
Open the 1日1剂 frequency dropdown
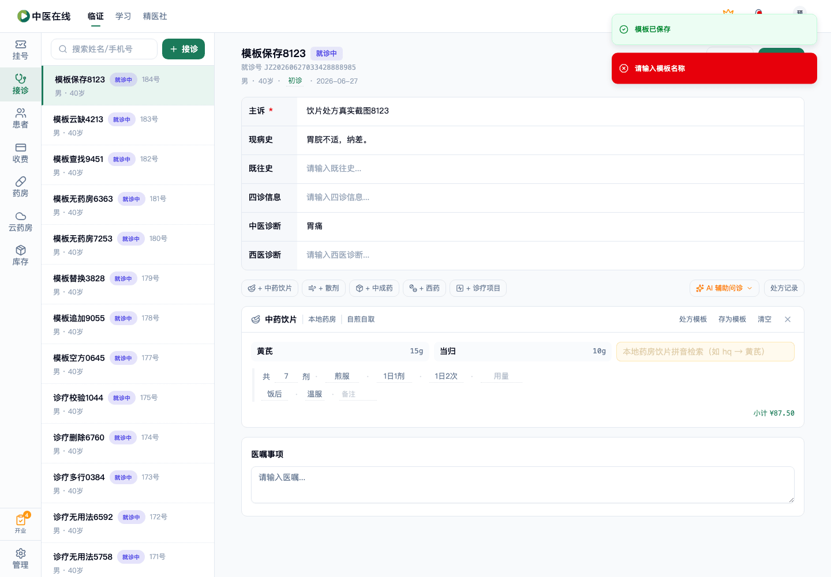pos(394,376)
